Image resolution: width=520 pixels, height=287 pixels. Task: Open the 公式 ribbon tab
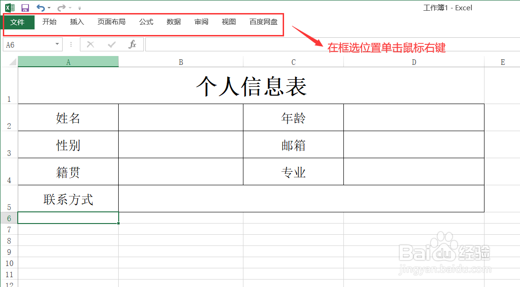point(146,22)
